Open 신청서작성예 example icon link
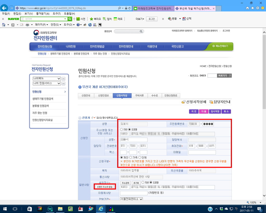Image resolution: width=266 pixels, height=213 pixels. coord(194,102)
